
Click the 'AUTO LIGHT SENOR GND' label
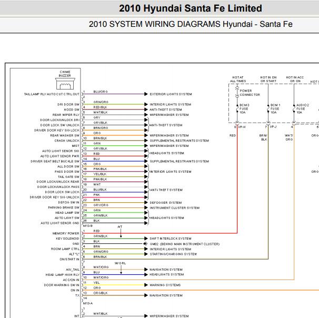[x=60, y=223]
